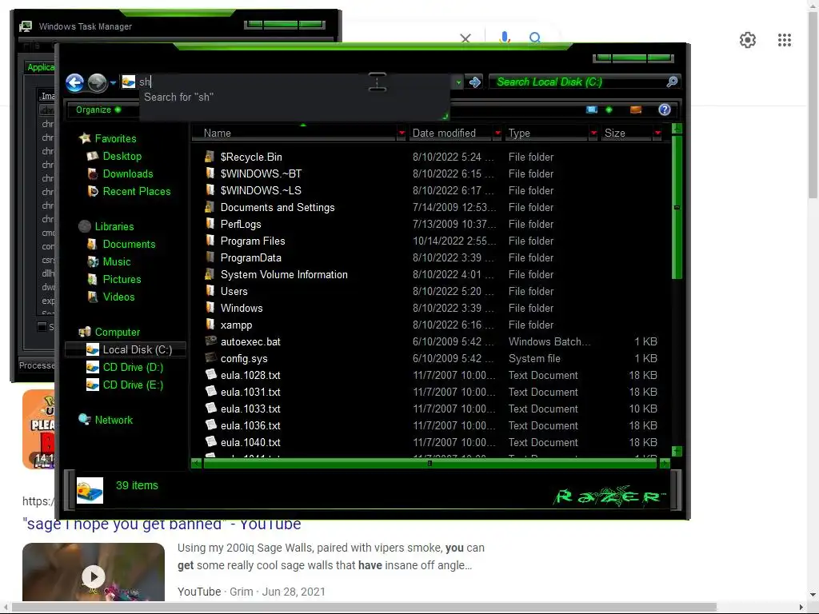Image resolution: width=819 pixels, height=614 pixels.
Task: Select CD Drive (D:) in navigation pane
Action: coord(133,367)
